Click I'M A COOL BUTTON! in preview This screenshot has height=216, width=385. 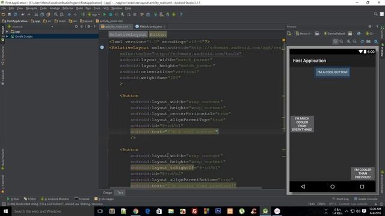tap(332, 72)
